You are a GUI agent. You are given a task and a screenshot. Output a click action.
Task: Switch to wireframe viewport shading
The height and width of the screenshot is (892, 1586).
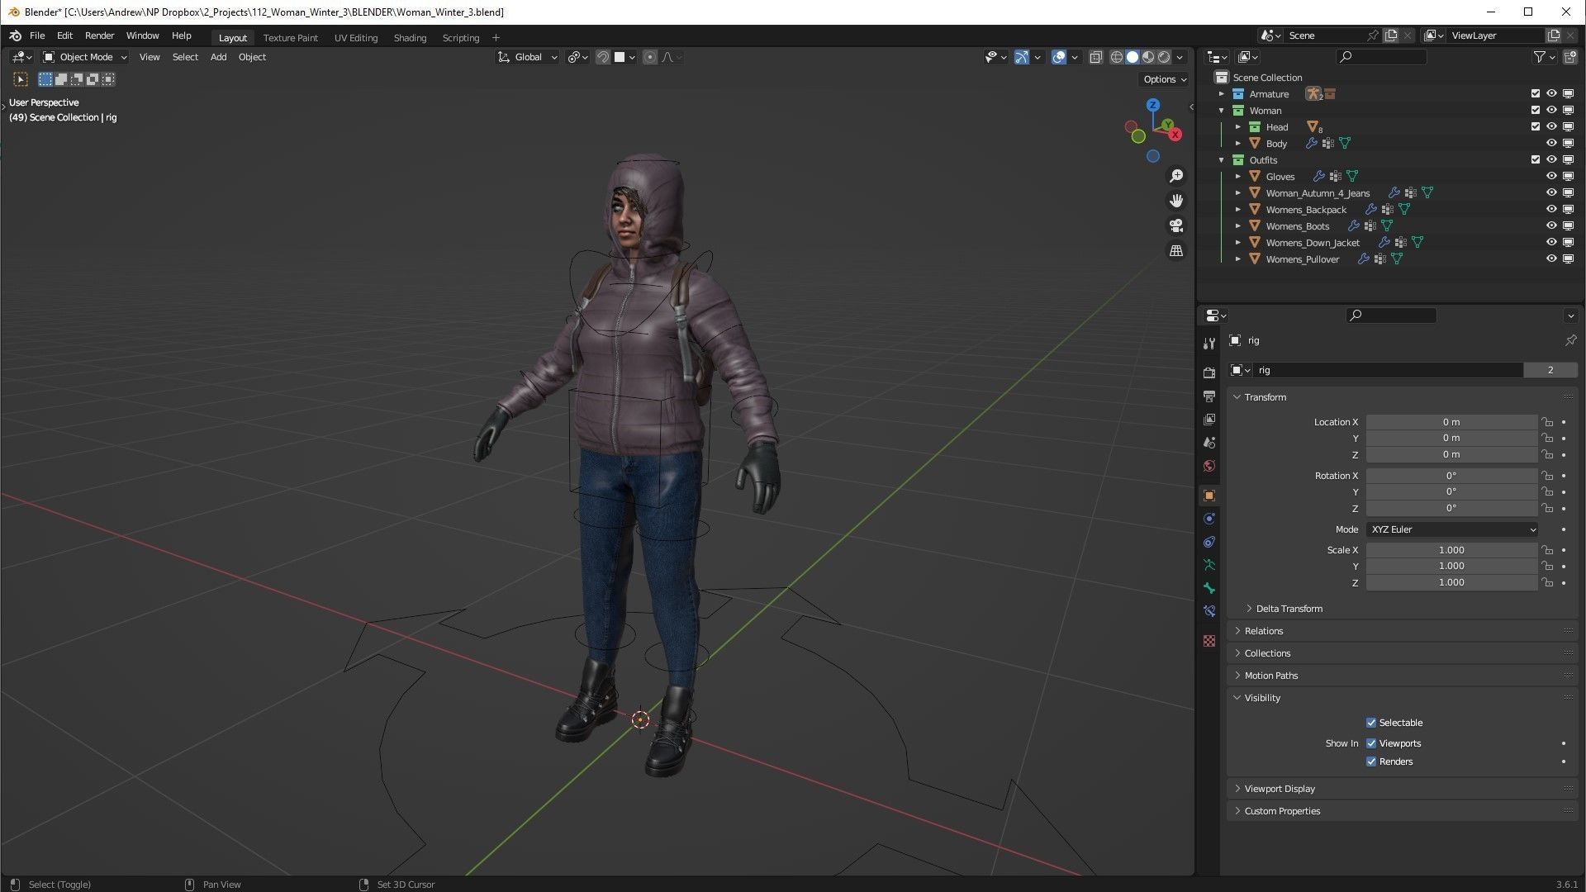coord(1117,57)
